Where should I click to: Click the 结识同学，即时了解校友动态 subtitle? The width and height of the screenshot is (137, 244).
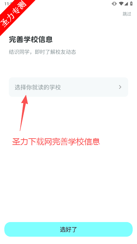coord(42,52)
